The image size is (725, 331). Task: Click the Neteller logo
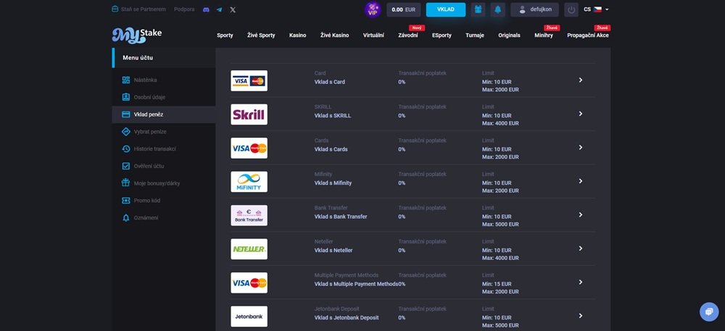click(x=249, y=249)
